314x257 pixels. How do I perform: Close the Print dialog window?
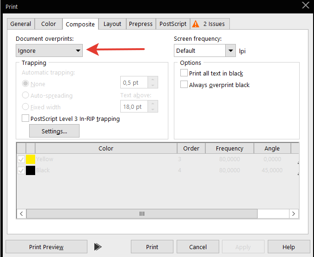point(306,5)
